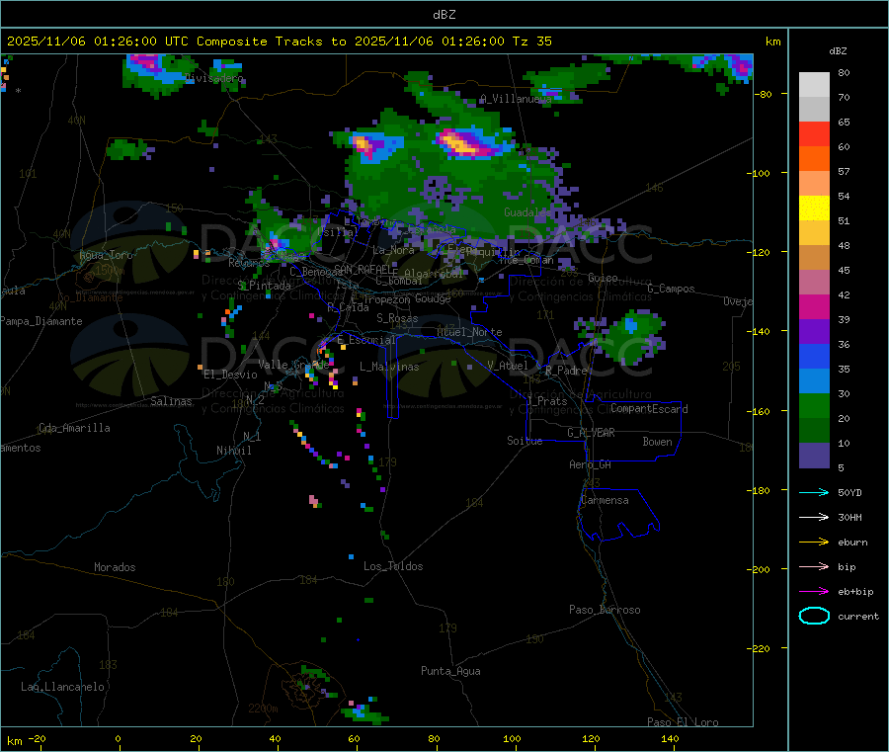Click the 'Carmensa' map label
Image resolution: width=889 pixels, height=752 pixels.
(x=605, y=500)
